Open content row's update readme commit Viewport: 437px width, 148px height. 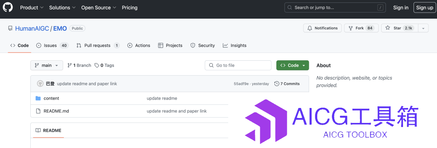pyautogui.click(x=162, y=98)
